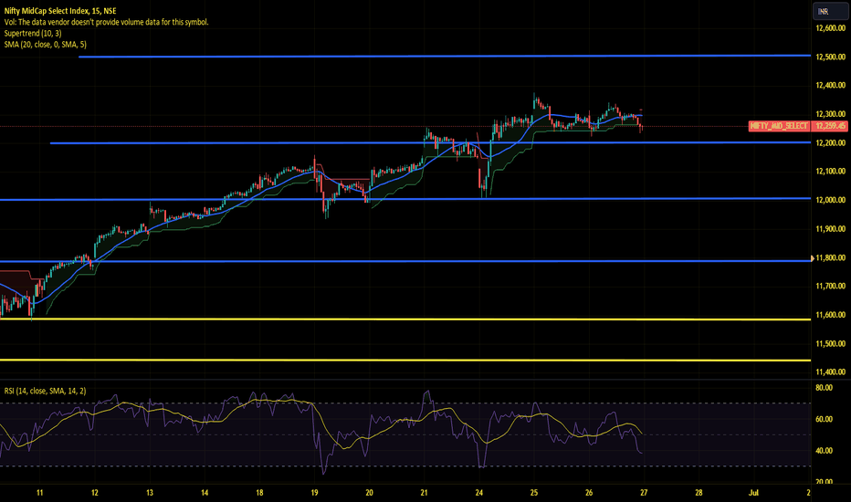The width and height of the screenshot is (851, 502).
Task: Click the 11,500.00 price axis label
Action: (x=830, y=343)
